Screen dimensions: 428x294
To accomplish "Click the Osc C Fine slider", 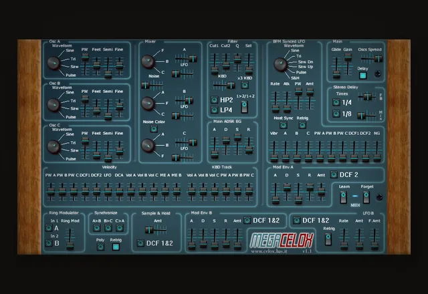I will click(x=119, y=150).
